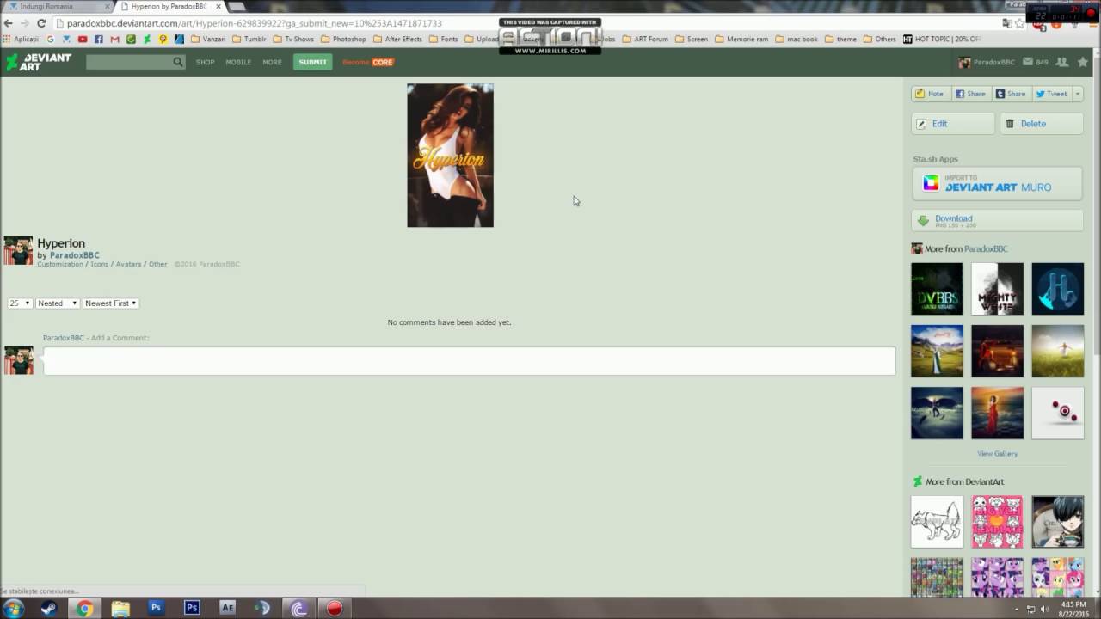Open the MOBILE menu
This screenshot has height=619, width=1101.
click(238, 62)
